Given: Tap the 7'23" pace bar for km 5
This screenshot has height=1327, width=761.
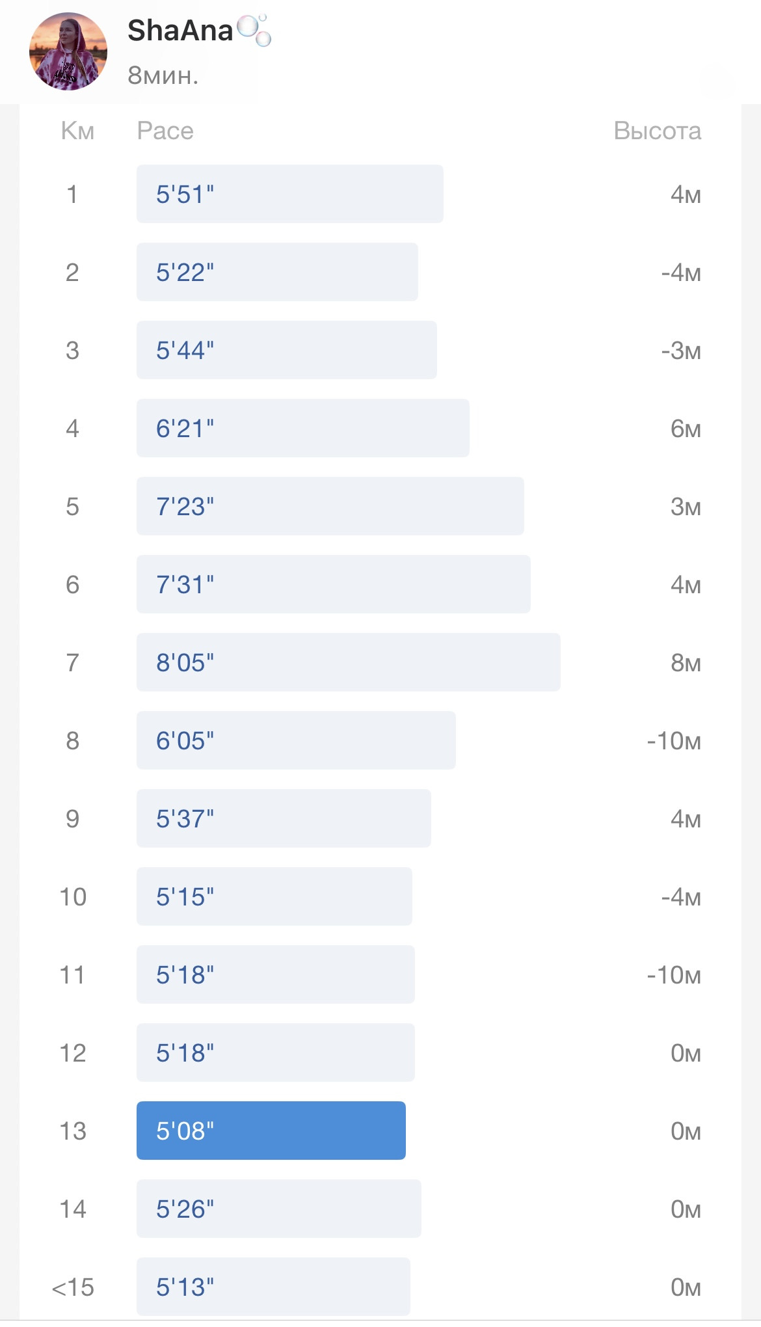Looking at the screenshot, I should coord(330,506).
